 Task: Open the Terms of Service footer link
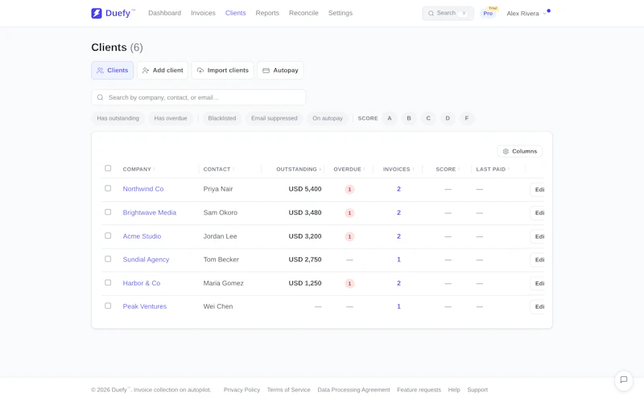click(289, 390)
